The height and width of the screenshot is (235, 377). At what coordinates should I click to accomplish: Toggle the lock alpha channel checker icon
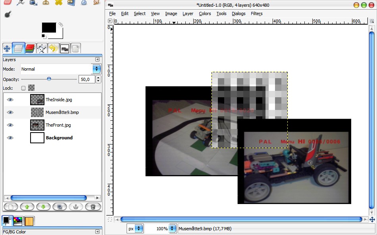(x=31, y=88)
